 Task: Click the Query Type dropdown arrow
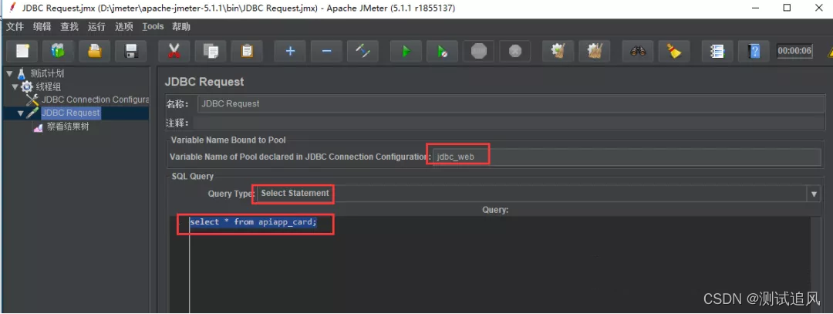click(x=815, y=194)
